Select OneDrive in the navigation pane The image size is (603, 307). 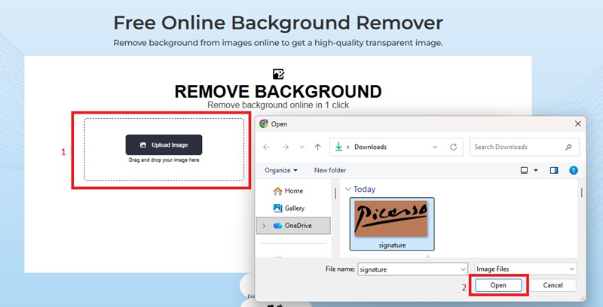pyautogui.click(x=293, y=226)
